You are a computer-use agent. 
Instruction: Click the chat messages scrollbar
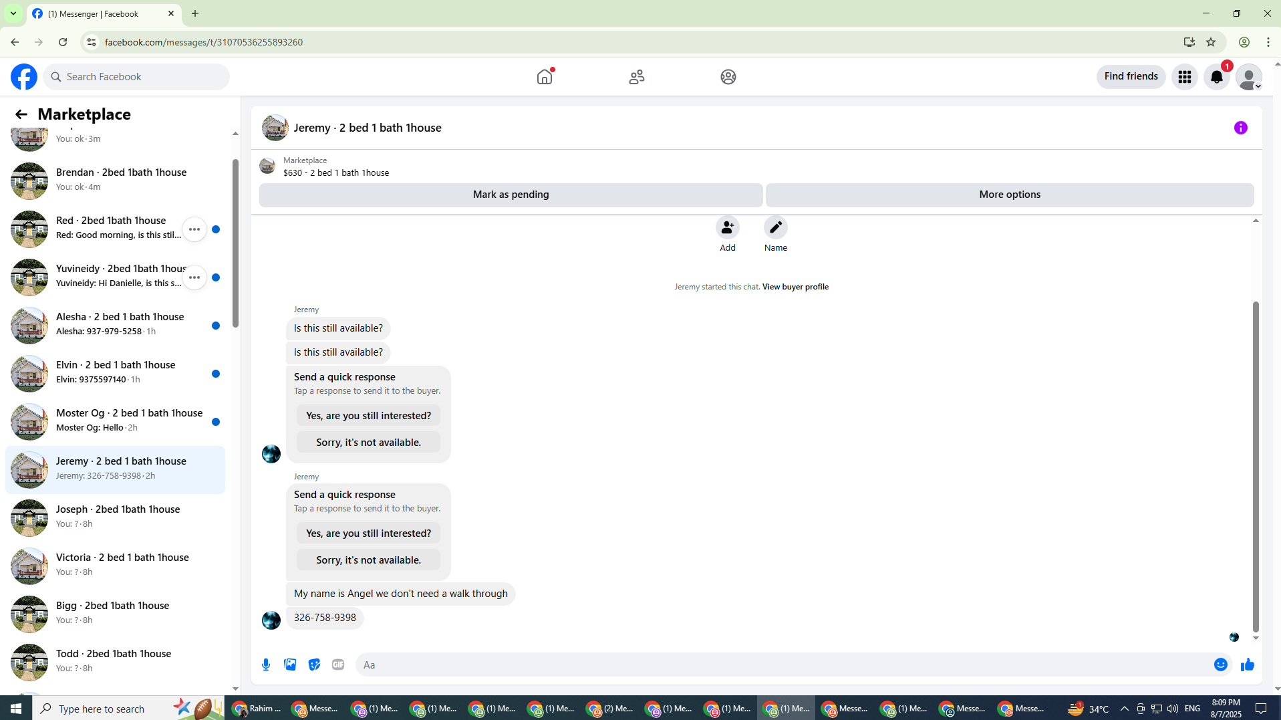1256,467
